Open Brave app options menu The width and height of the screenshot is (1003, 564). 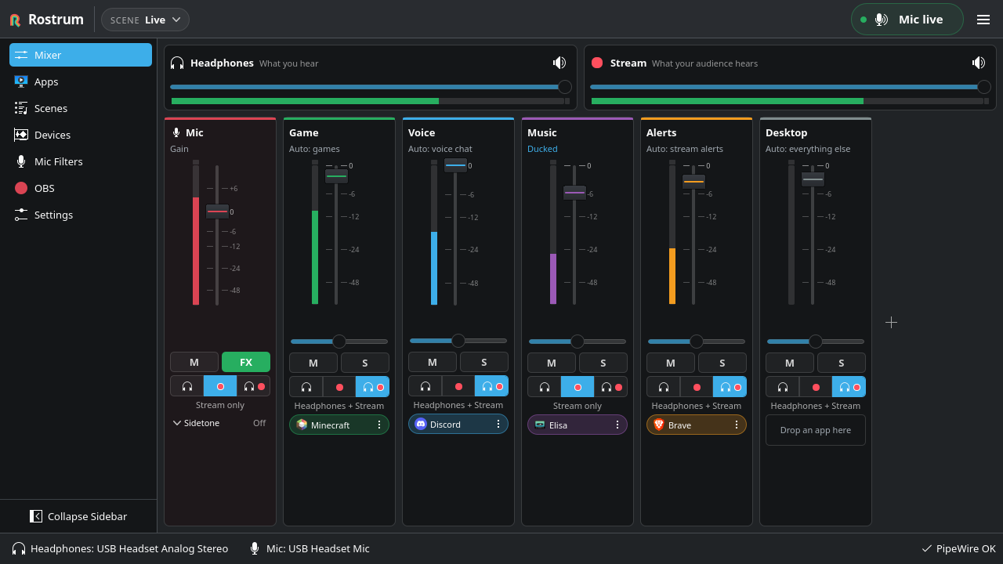[737, 425]
